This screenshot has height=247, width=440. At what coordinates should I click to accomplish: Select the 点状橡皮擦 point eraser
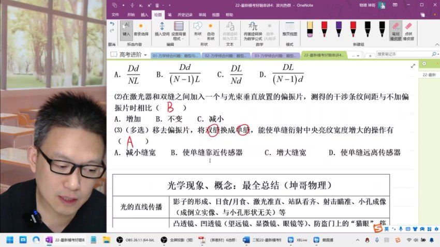408,31
